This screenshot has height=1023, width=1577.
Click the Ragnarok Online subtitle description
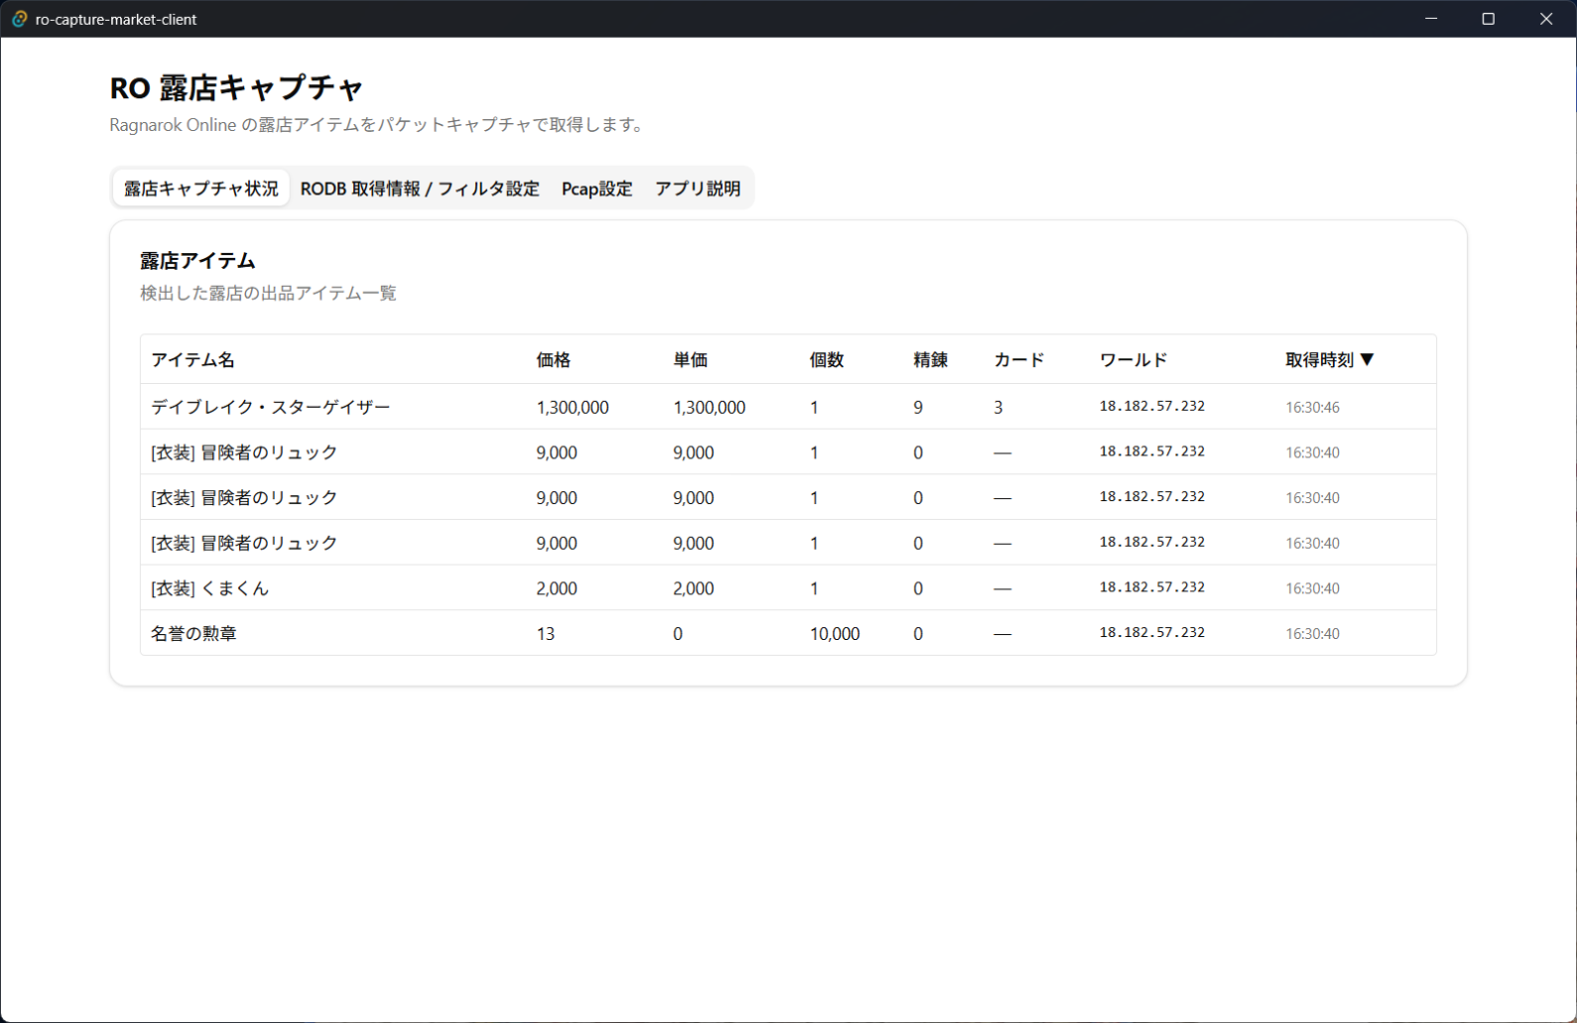tap(379, 125)
